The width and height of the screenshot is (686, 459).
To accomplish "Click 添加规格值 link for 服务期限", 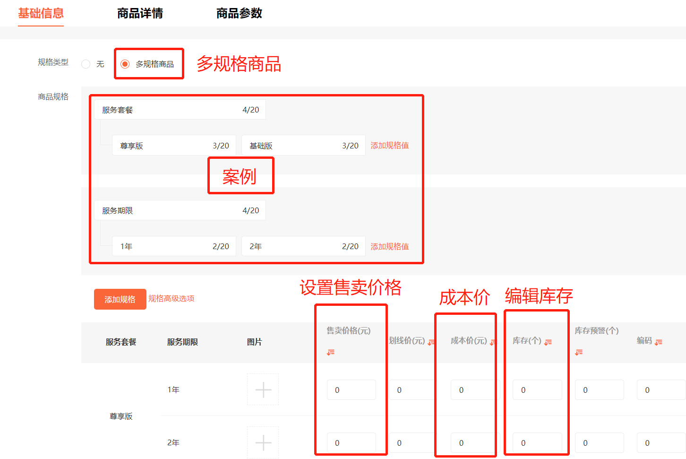I will [390, 246].
